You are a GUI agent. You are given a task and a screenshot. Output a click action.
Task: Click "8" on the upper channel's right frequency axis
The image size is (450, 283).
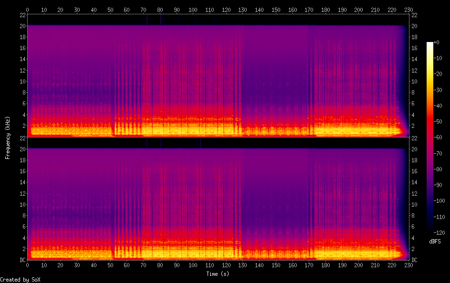[x=413, y=93]
